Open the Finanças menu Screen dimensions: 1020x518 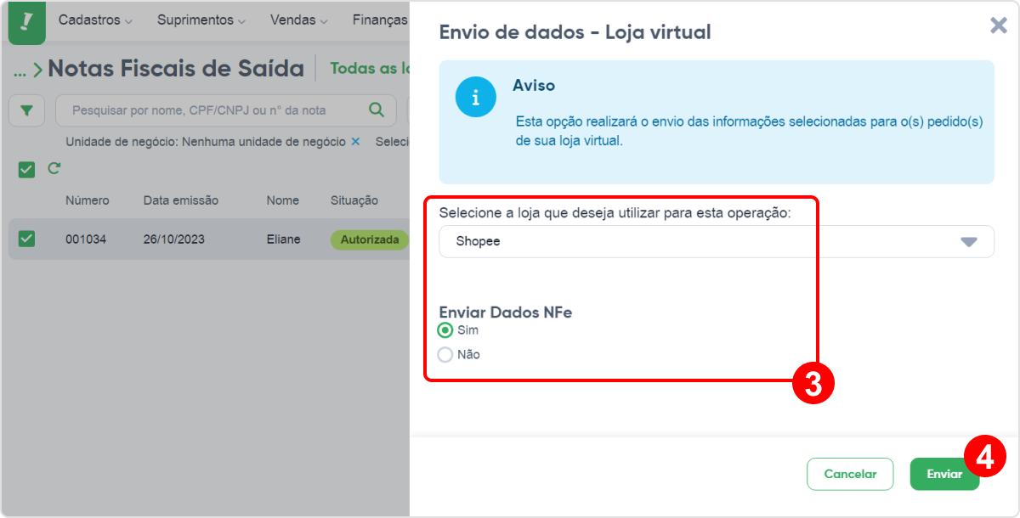381,20
